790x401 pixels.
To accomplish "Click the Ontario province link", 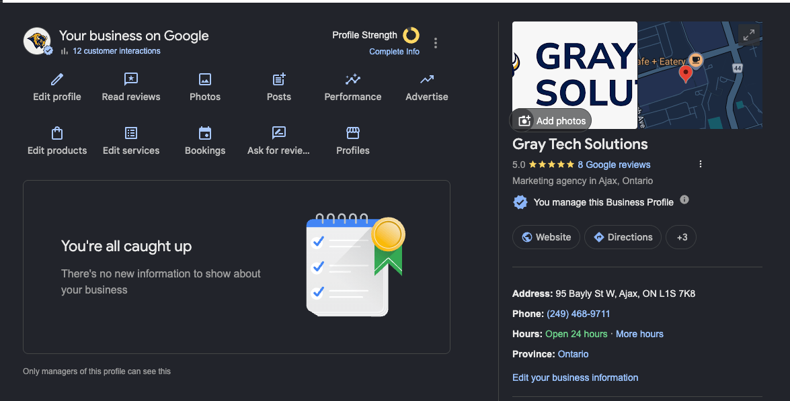I will pos(573,354).
